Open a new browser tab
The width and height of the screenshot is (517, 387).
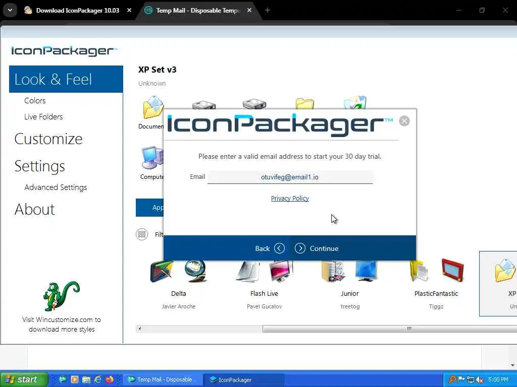[268, 11]
